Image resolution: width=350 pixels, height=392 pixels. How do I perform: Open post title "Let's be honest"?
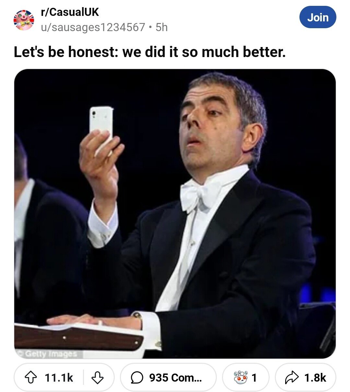pyautogui.click(x=149, y=52)
